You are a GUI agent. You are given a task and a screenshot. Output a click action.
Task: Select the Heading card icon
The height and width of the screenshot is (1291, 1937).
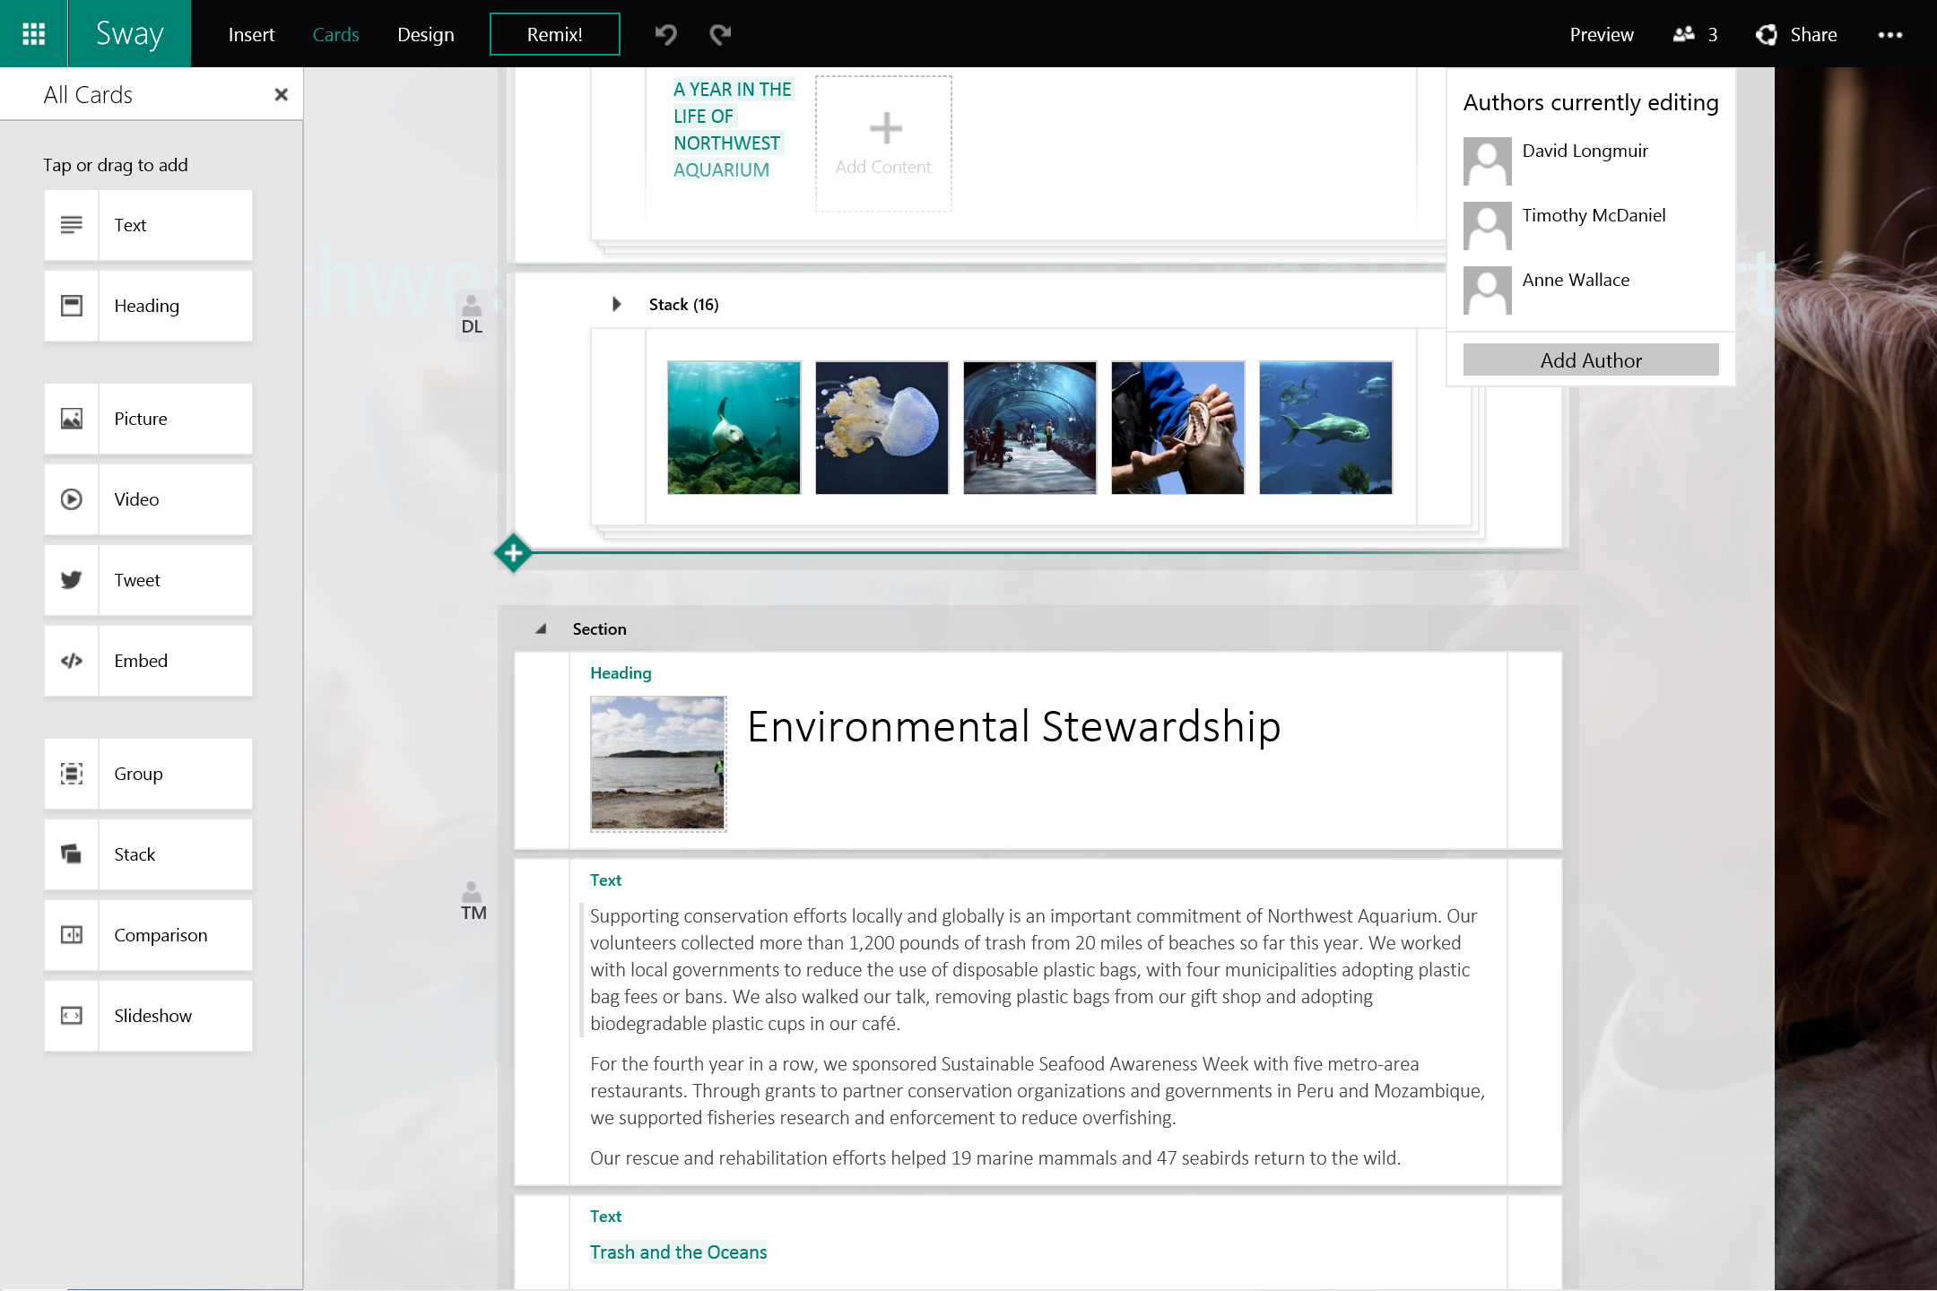click(x=72, y=306)
